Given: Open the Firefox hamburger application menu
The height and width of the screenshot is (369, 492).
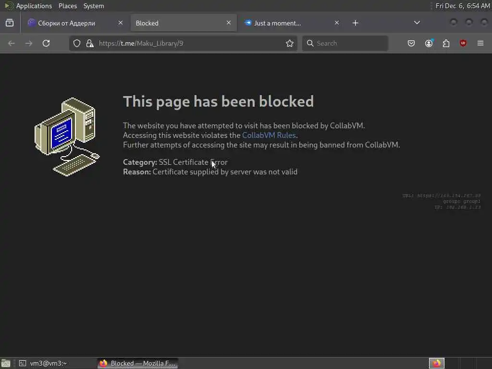Looking at the screenshot, I should click(480, 43).
